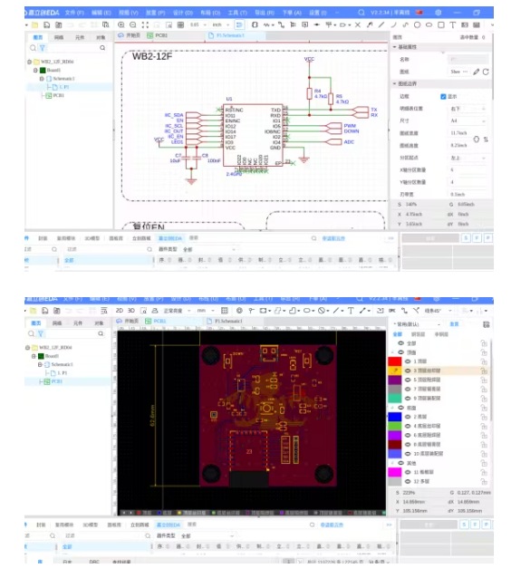This screenshot has height=568, width=511.
Task: Toggle the blue border display checkbox in properties
Action: 443,96
